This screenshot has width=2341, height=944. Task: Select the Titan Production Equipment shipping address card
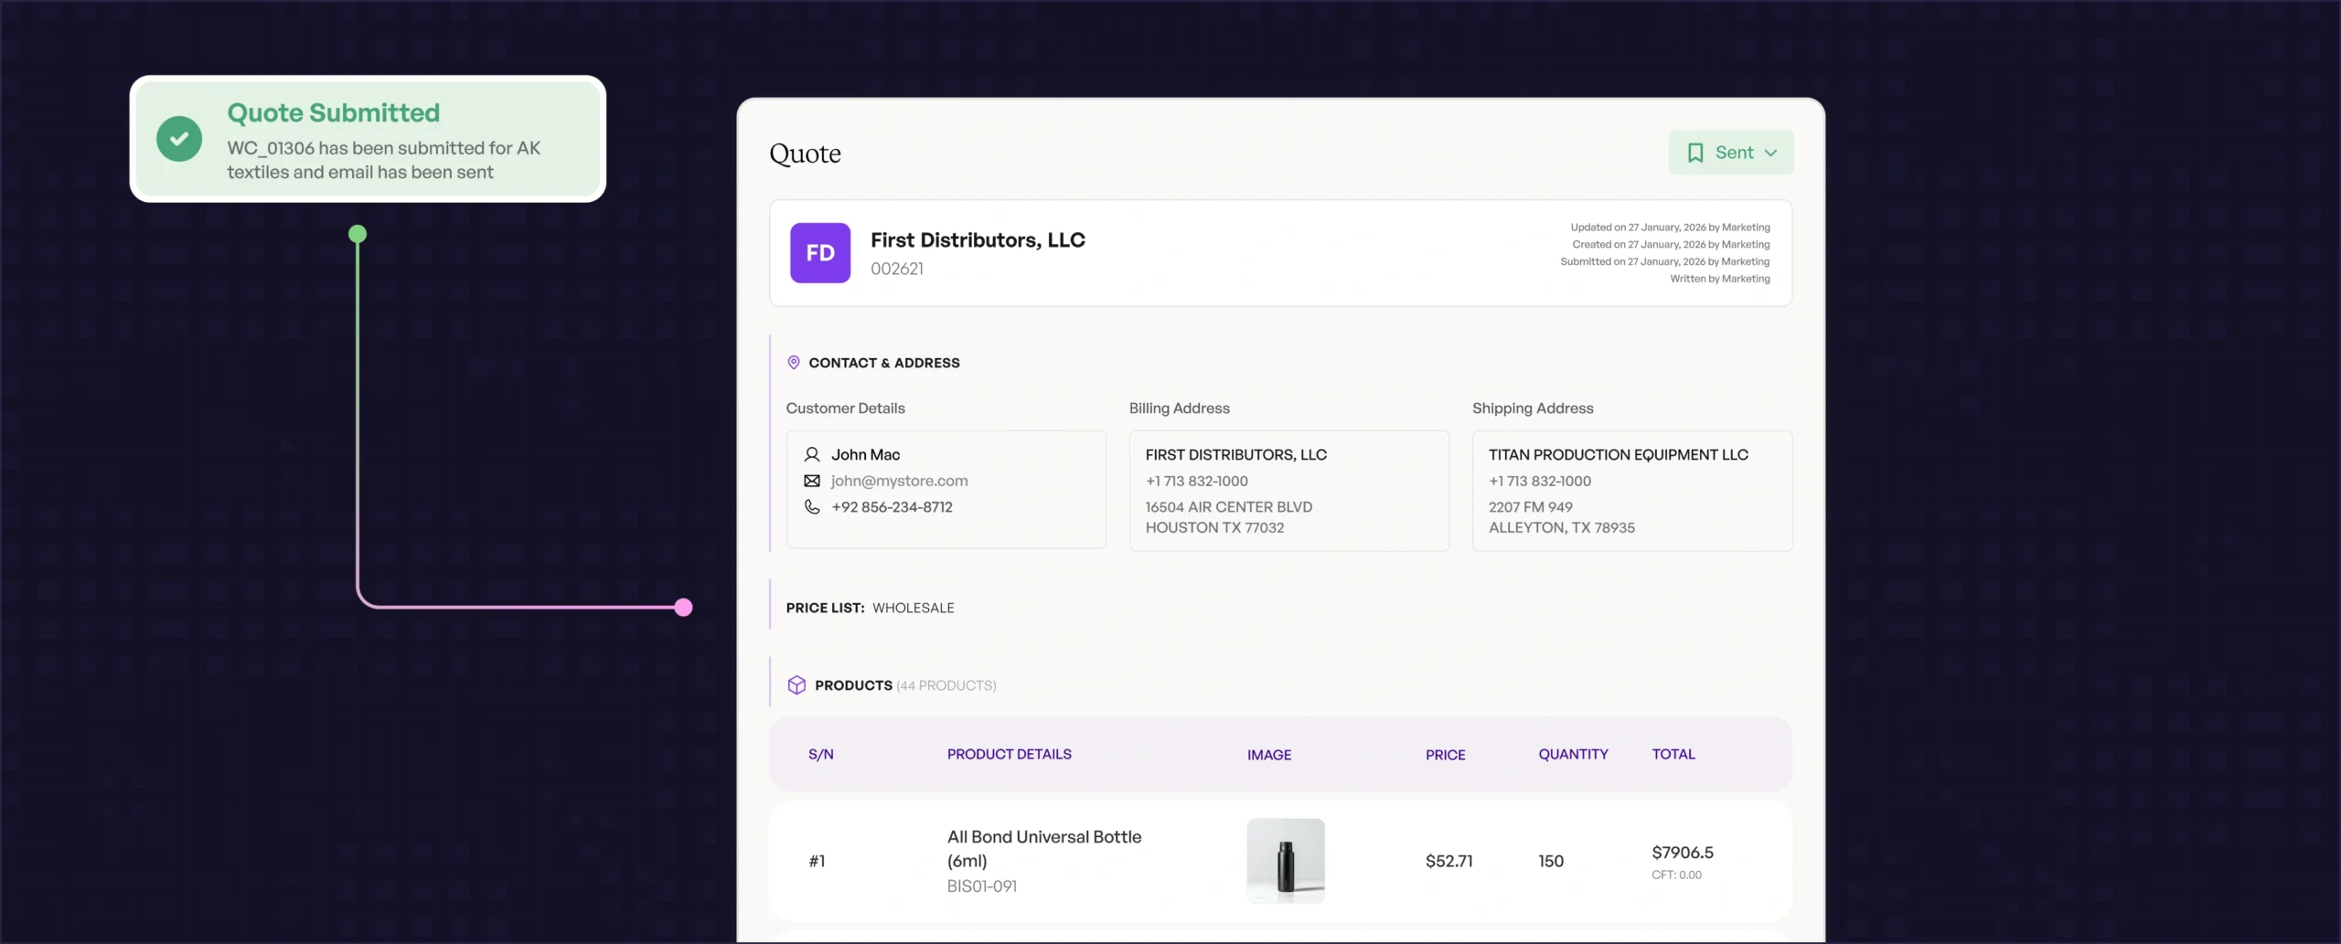click(1631, 491)
